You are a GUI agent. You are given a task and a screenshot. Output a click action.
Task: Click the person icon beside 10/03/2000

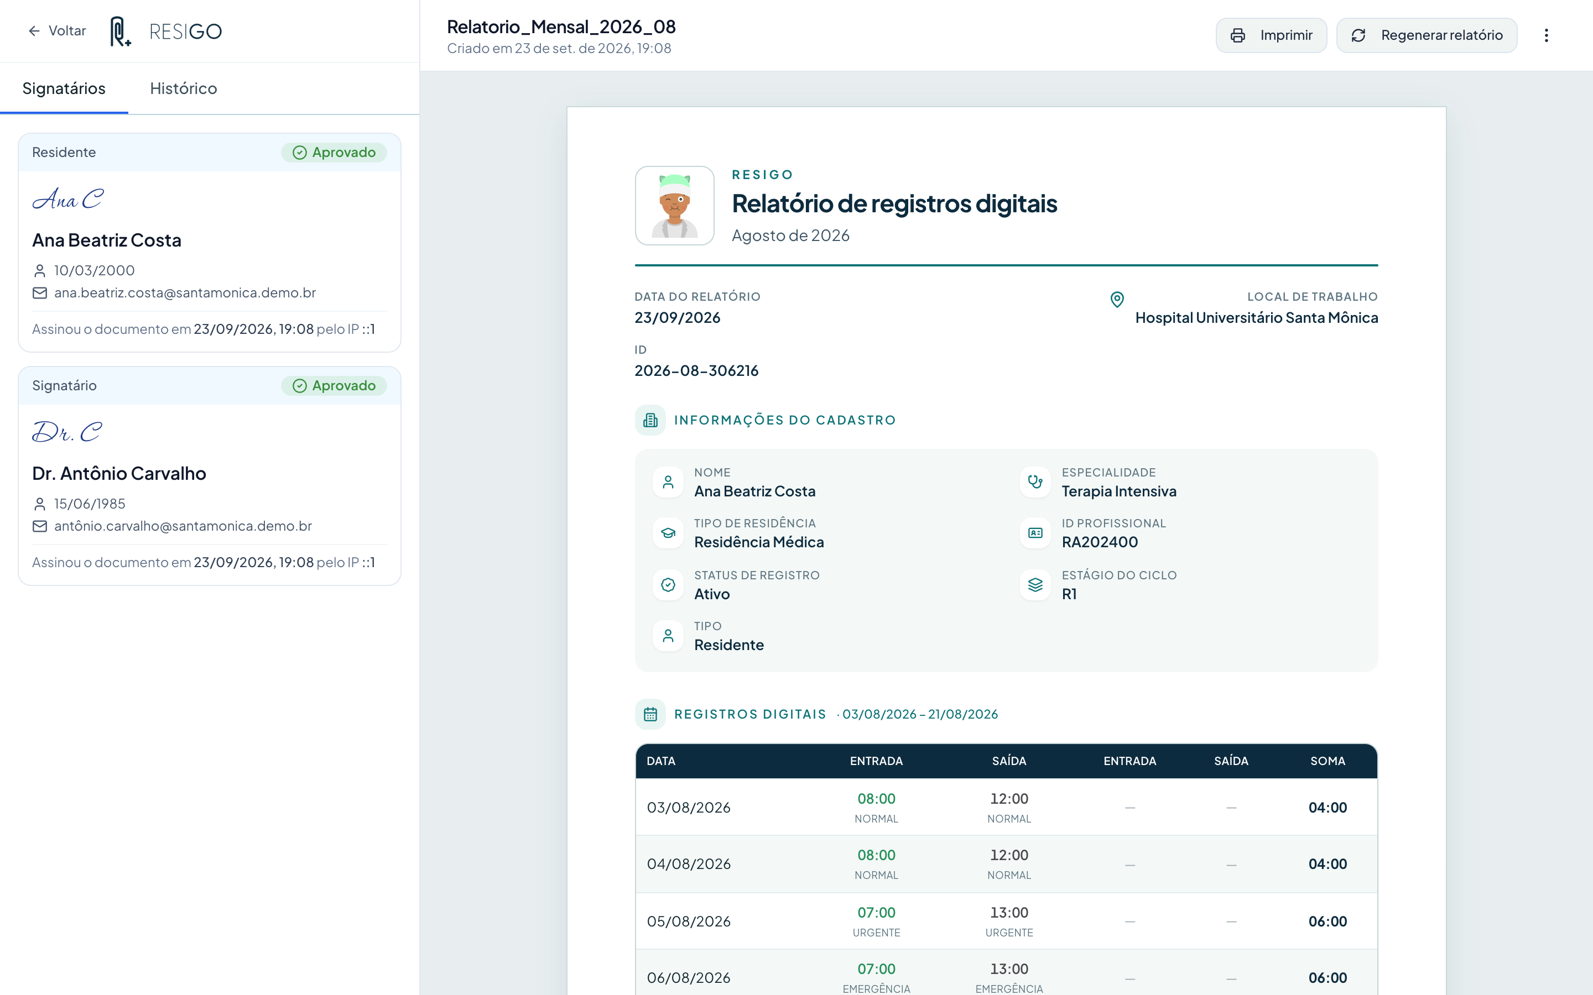[39, 270]
